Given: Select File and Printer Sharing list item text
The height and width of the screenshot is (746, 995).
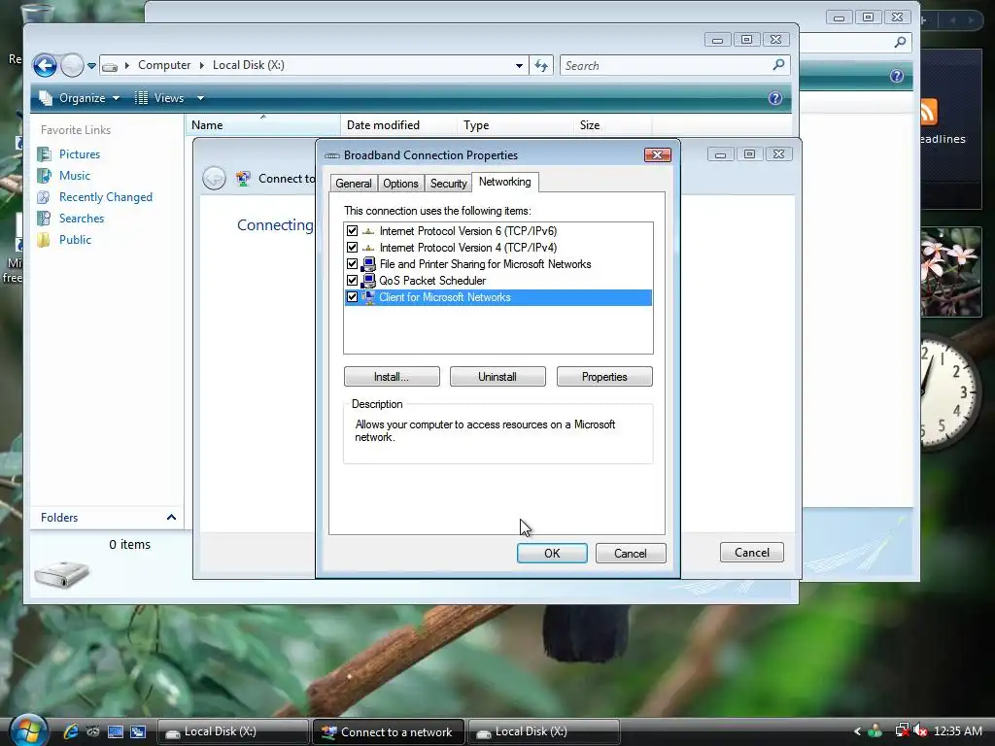Looking at the screenshot, I should (486, 264).
